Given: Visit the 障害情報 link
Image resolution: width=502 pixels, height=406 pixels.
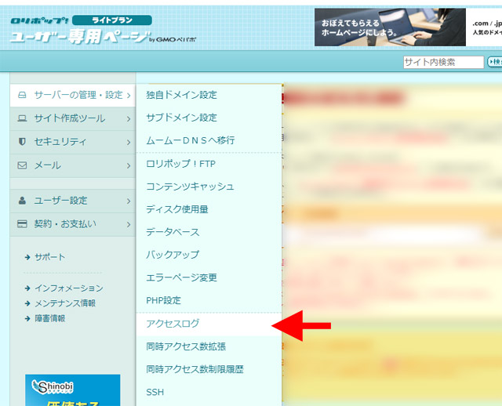Looking at the screenshot, I should pos(49,318).
